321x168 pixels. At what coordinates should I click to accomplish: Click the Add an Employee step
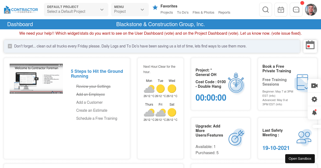[90, 94]
